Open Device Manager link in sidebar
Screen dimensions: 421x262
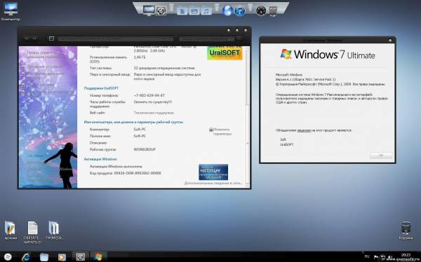[x=45, y=67]
